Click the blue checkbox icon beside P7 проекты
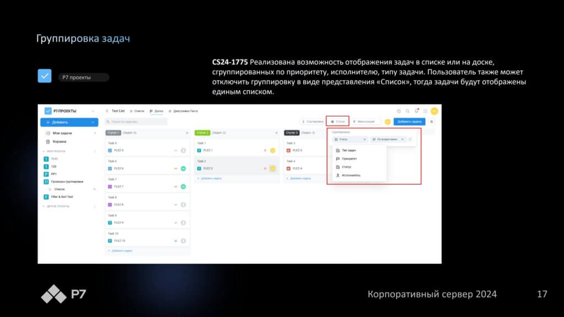 pyautogui.click(x=45, y=76)
